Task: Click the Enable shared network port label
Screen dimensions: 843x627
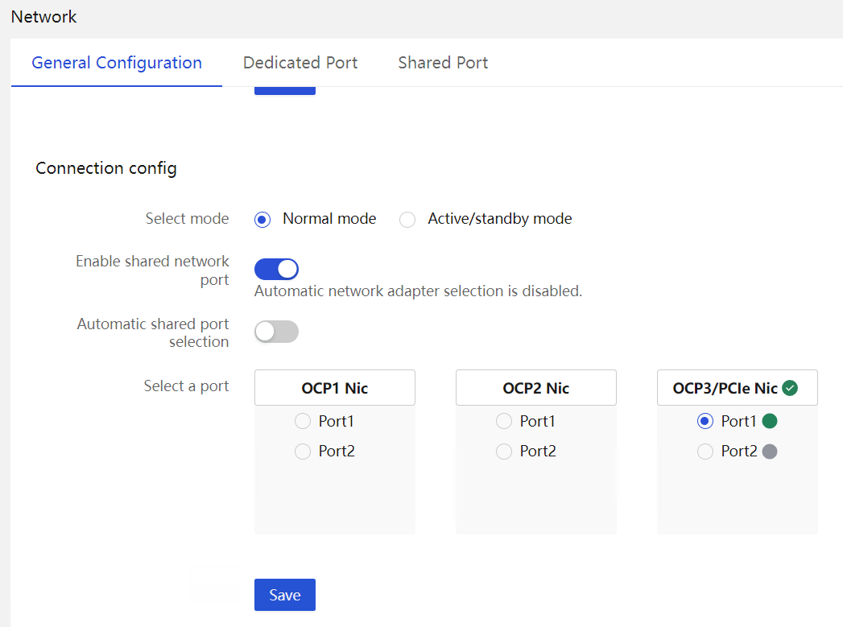Action: click(x=152, y=270)
